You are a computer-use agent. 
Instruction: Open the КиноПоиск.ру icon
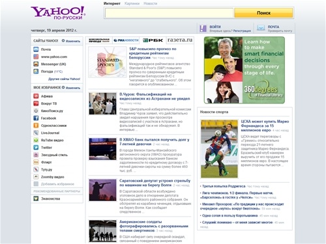pos(36,111)
